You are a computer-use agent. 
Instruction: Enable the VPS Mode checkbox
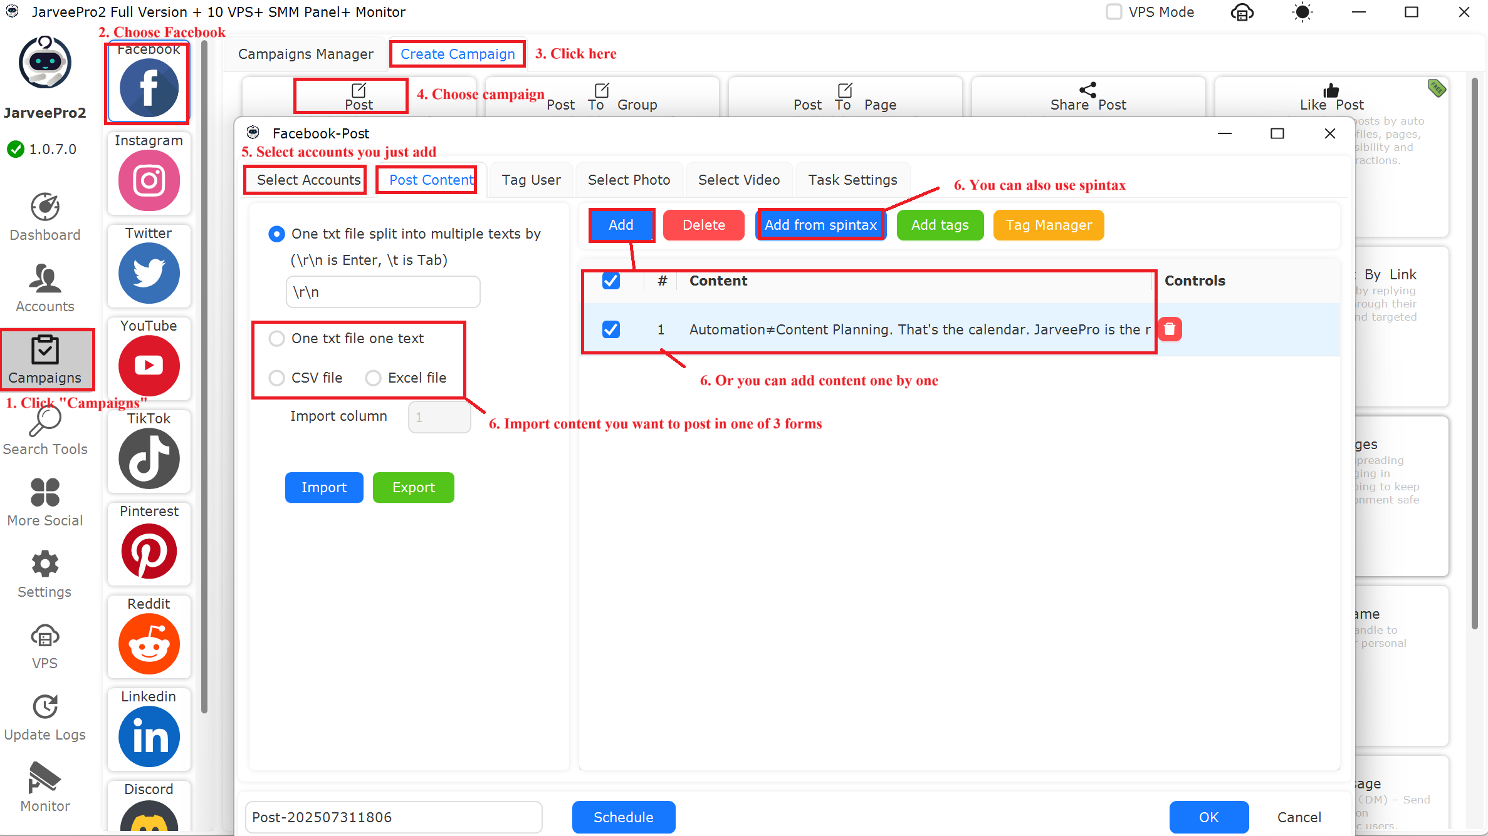(1114, 12)
